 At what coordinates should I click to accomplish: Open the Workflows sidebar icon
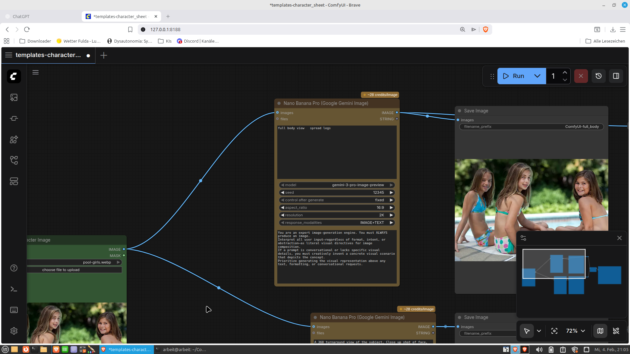click(14, 160)
